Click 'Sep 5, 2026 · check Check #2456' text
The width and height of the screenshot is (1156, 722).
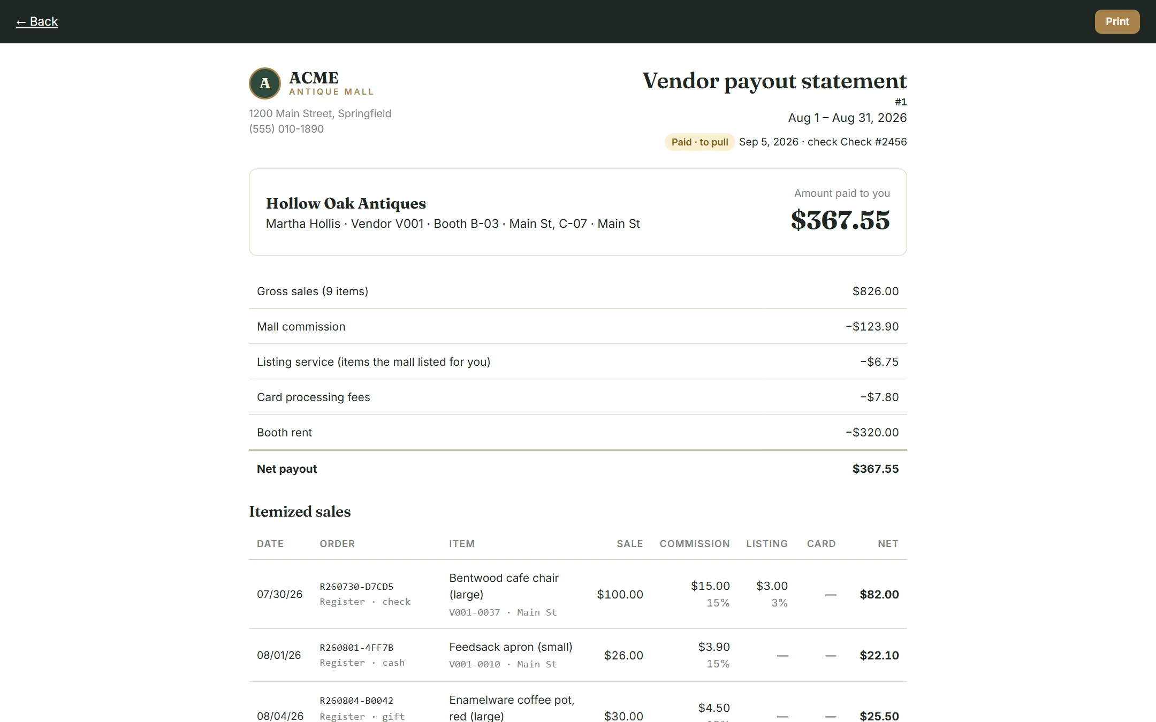[x=823, y=142]
